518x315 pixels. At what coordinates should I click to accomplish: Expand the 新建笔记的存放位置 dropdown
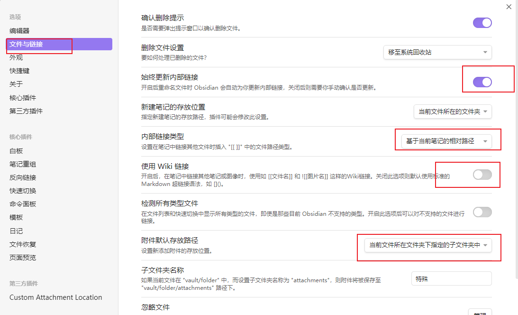click(x=453, y=111)
